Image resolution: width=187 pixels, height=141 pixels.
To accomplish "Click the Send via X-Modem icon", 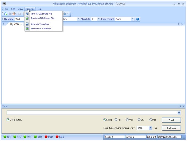I will (x=27, y=24).
